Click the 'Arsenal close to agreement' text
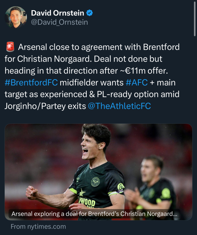Viewport: 197px width, 235px height. [x=70, y=47]
